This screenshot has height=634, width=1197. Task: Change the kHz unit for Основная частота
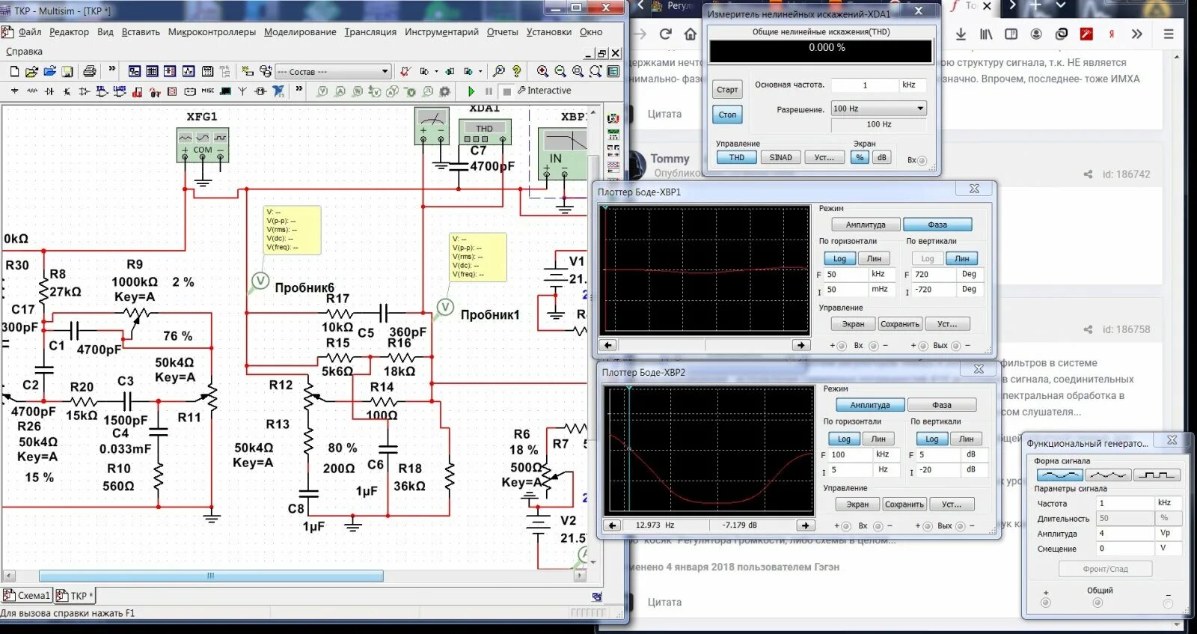913,85
